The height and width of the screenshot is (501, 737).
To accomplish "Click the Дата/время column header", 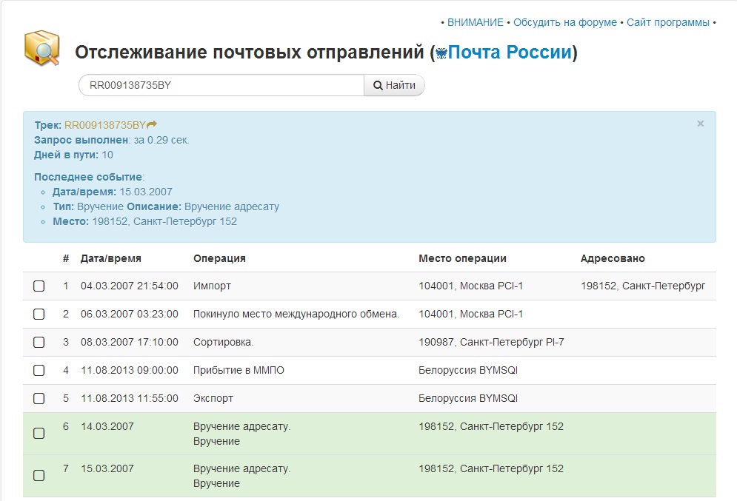I will [x=110, y=258].
